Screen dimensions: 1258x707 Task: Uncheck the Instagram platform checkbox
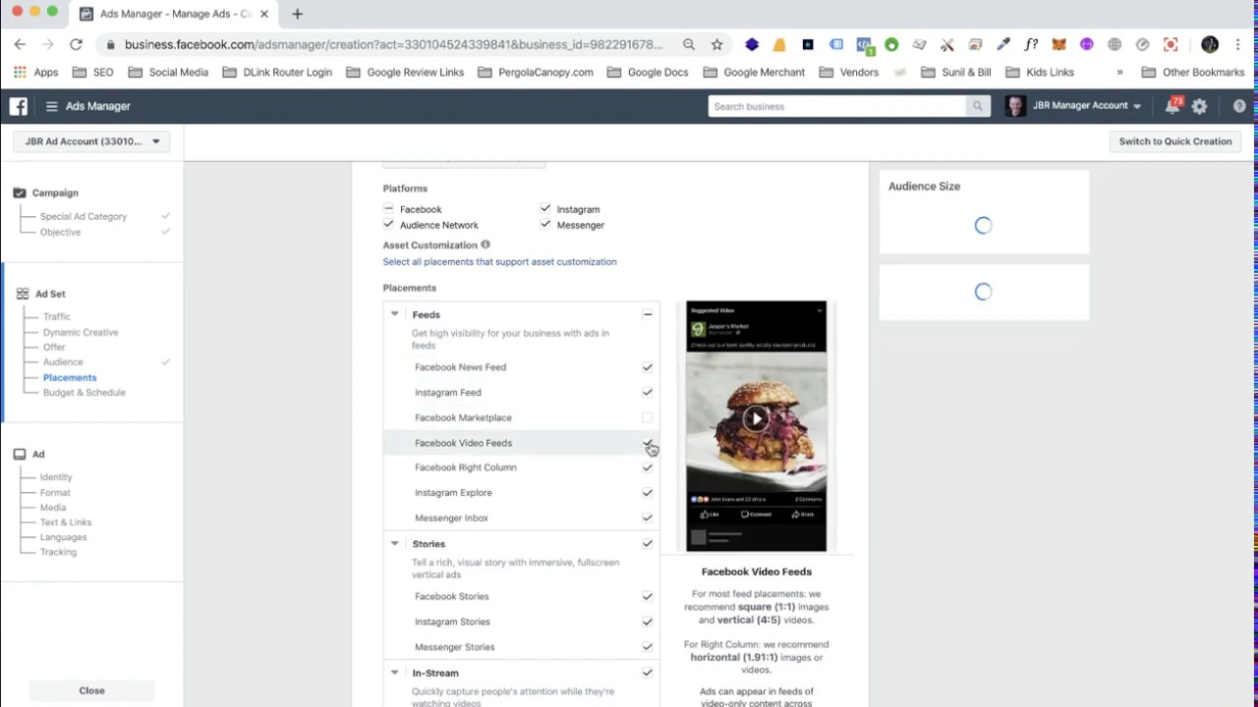click(x=545, y=209)
